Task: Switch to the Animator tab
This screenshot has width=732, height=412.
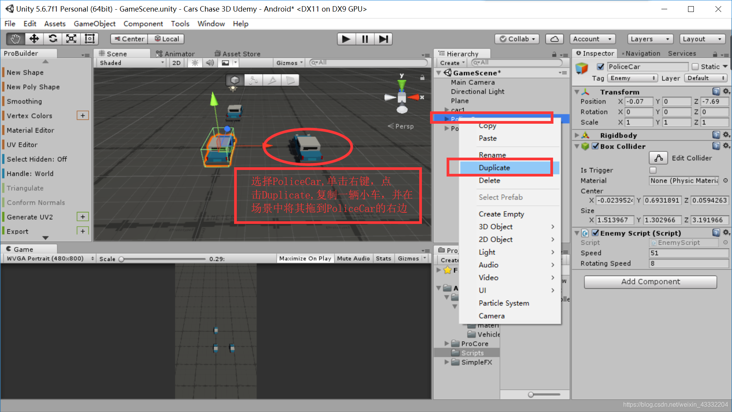Action: point(176,54)
